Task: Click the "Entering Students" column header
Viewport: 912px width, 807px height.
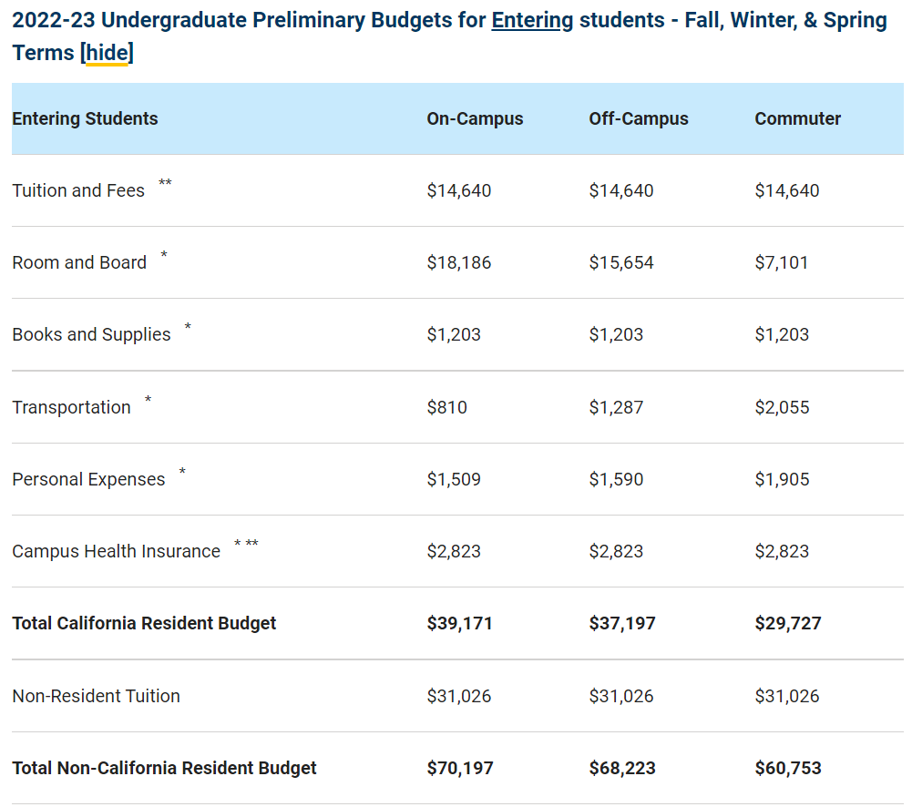Action: (x=85, y=118)
